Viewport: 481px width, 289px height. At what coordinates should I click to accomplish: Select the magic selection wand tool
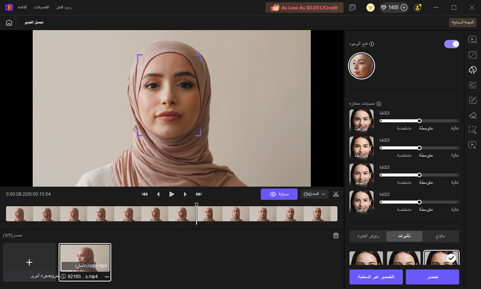coord(473,130)
